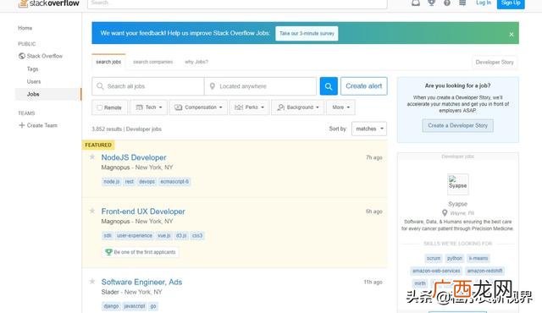Open the inbox icon in header

click(x=416, y=3)
